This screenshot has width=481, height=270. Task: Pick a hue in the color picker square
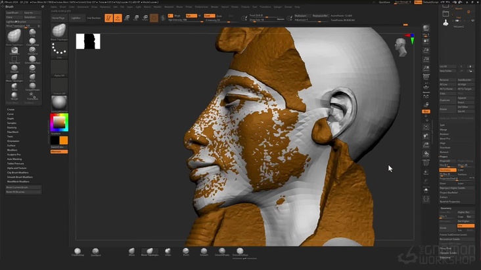click(59, 123)
